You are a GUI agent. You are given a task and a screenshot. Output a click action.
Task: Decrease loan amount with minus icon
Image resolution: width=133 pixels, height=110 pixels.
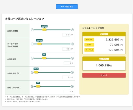[x=32, y=30]
